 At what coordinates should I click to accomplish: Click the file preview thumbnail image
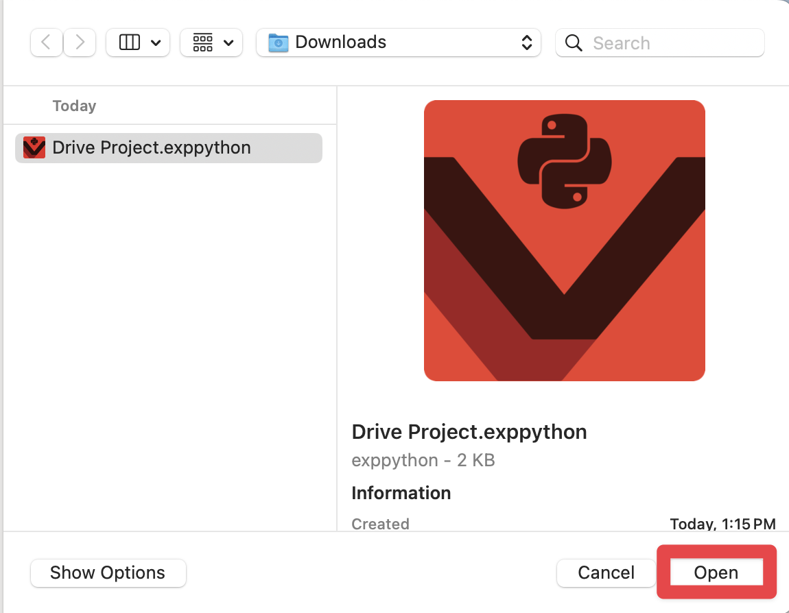[564, 240]
